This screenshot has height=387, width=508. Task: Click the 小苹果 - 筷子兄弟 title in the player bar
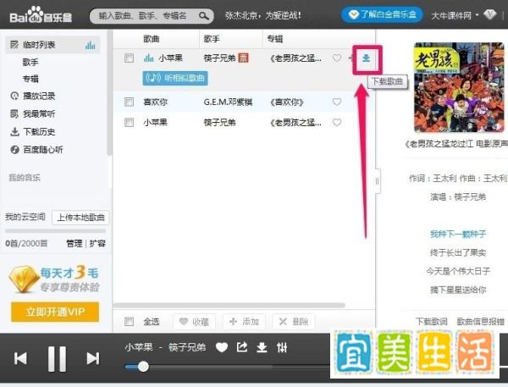[165, 347]
